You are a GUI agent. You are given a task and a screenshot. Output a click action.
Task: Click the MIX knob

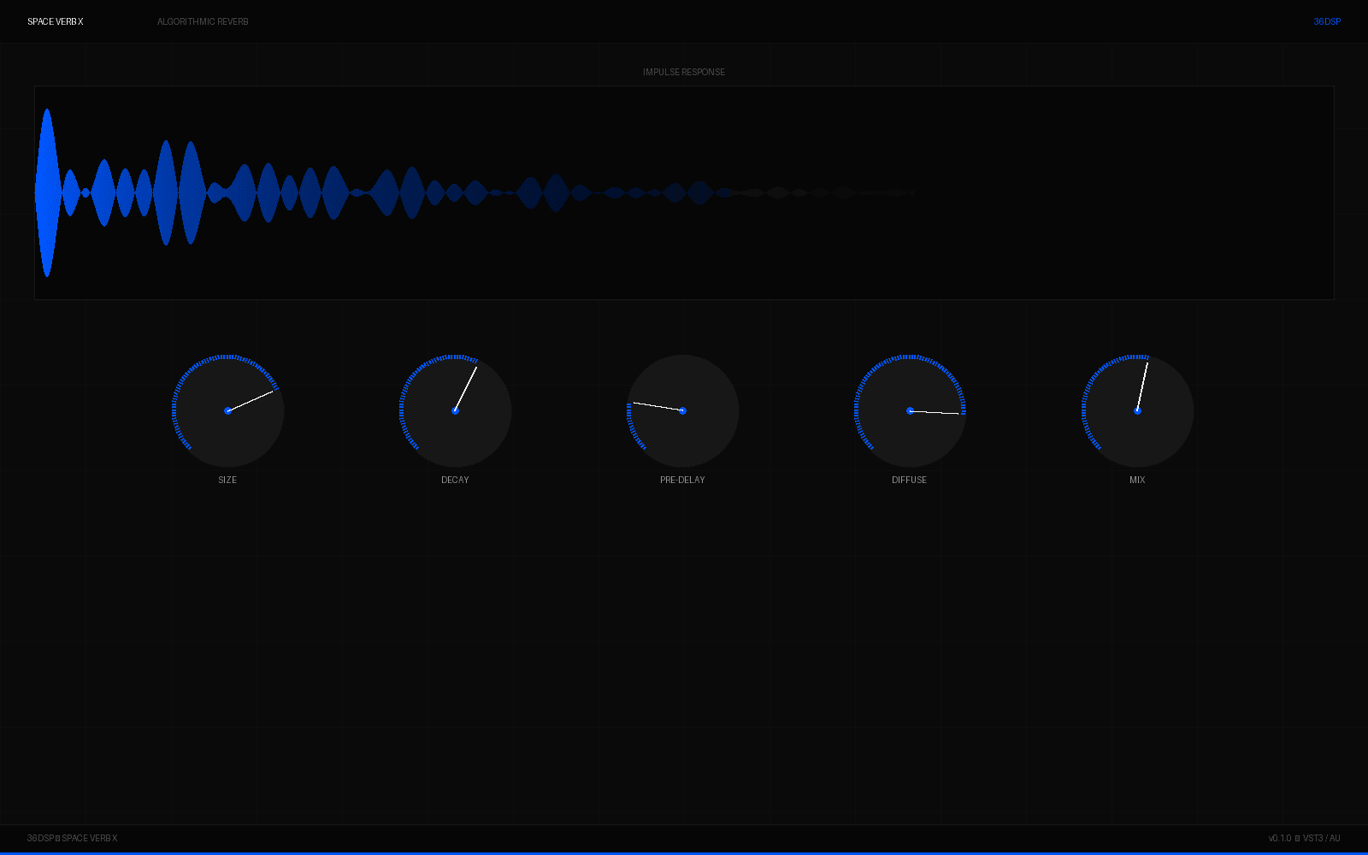(x=1137, y=410)
